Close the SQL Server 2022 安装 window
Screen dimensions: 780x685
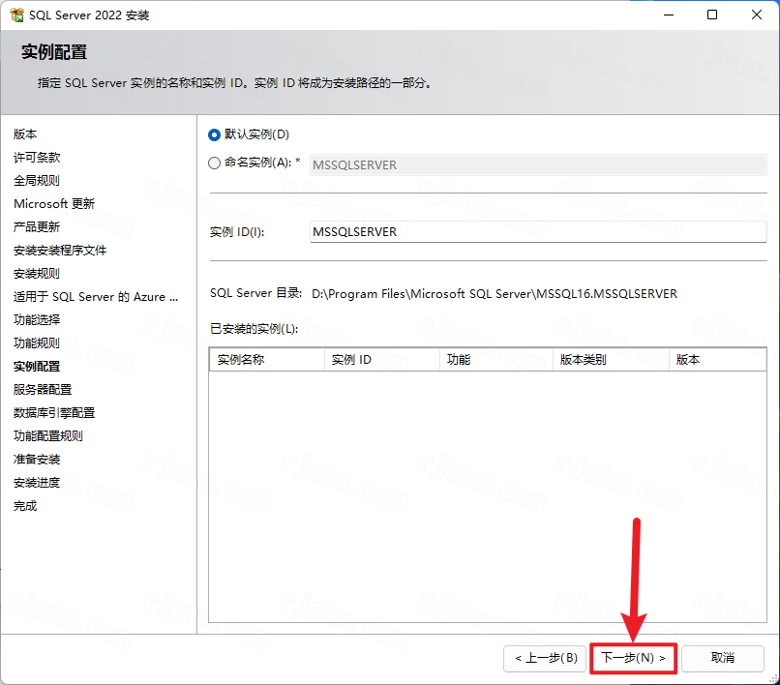(x=757, y=15)
